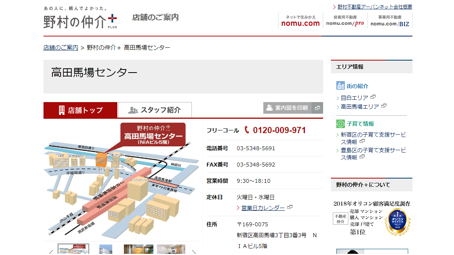Click the Oricon gold medal badge

397,221
